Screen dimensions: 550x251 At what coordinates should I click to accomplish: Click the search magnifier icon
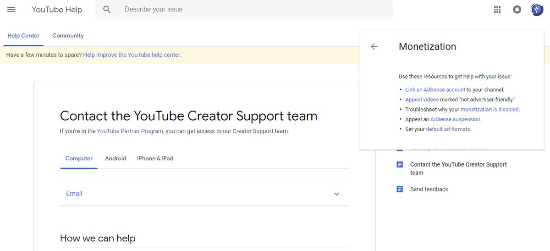click(107, 9)
